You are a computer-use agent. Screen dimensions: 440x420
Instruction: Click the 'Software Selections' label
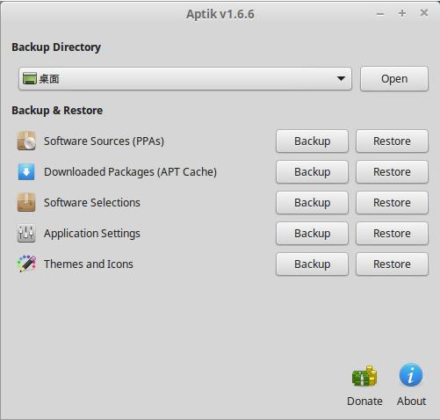click(x=92, y=202)
